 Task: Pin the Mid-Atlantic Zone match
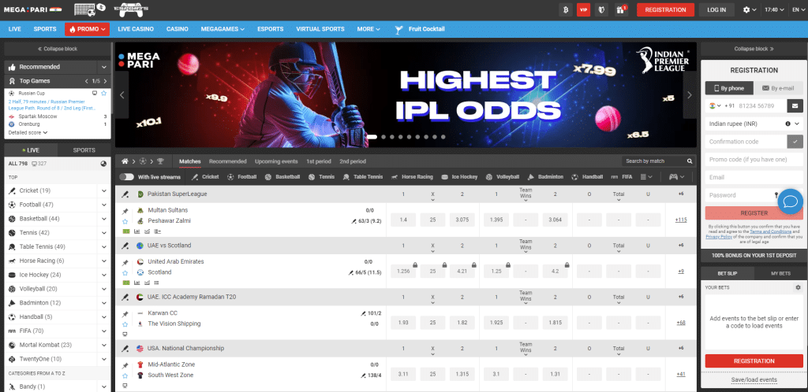[125, 365]
